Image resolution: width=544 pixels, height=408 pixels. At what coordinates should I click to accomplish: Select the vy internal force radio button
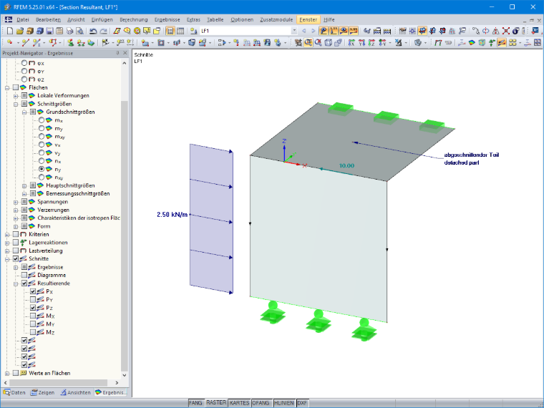tap(42, 152)
